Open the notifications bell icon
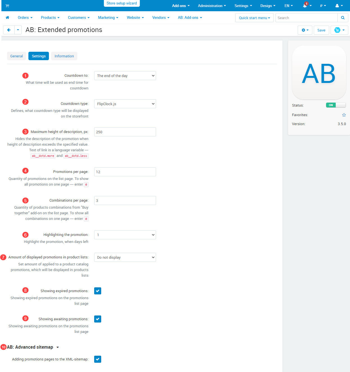 (x=305, y=6)
